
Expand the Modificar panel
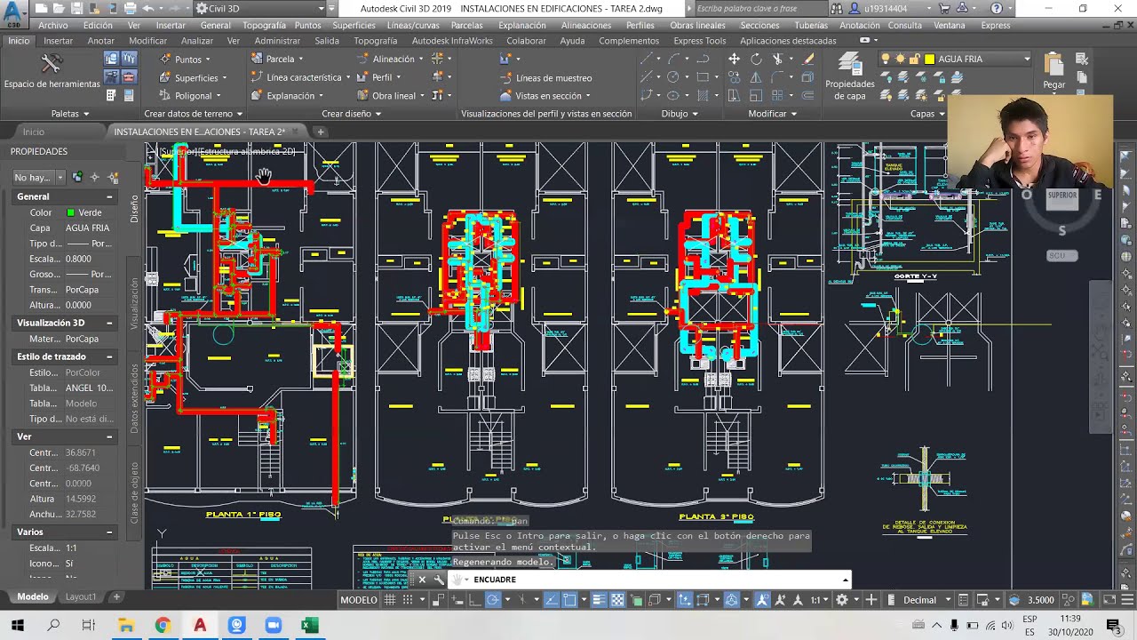click(773, 114)
